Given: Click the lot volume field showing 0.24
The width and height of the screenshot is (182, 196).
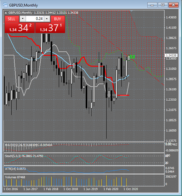Looking at the screenshot, I should click(35, 19).
